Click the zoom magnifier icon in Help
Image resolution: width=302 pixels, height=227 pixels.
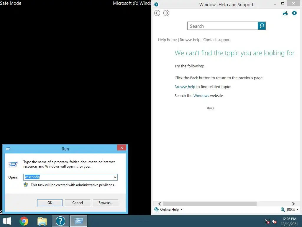[283, 210]
